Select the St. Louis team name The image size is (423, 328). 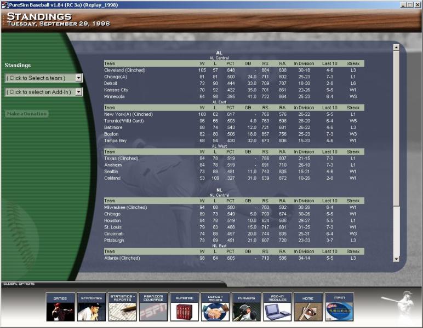(113, 227)
